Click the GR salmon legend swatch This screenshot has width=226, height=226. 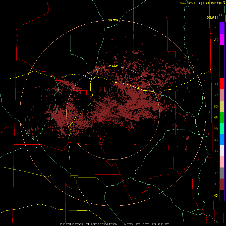pyautogui.click(x=222, y=95)
